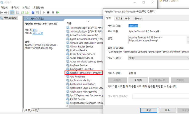Switch to the 표준 view tab at bottom

pyautogui.click(x=35, y=110)
